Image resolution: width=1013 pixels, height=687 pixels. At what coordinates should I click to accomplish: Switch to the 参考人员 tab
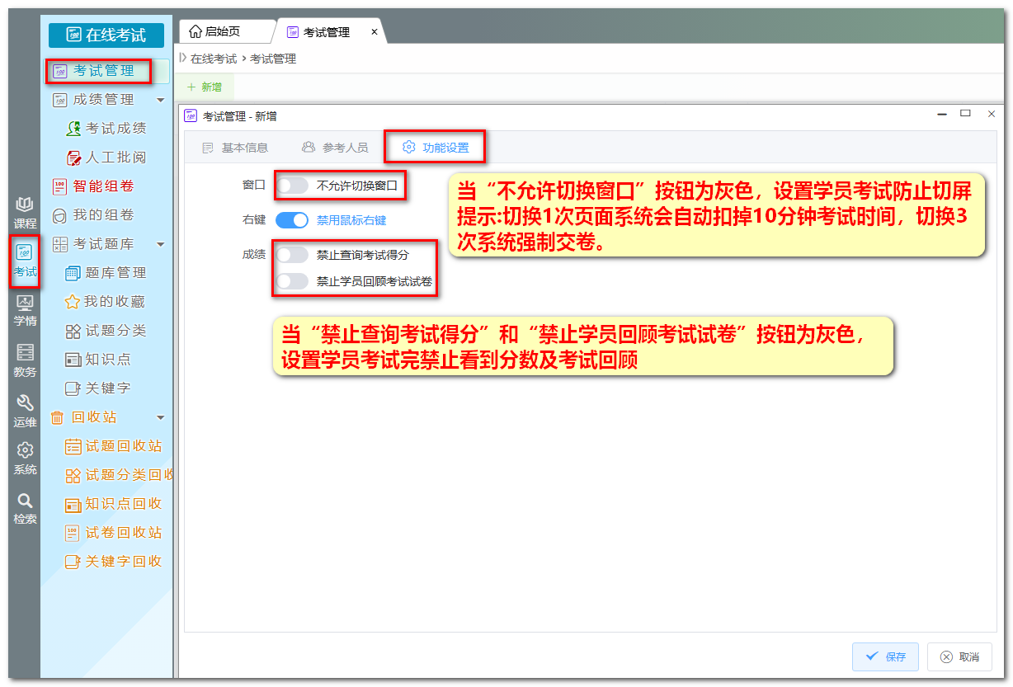tap(335, 148)
